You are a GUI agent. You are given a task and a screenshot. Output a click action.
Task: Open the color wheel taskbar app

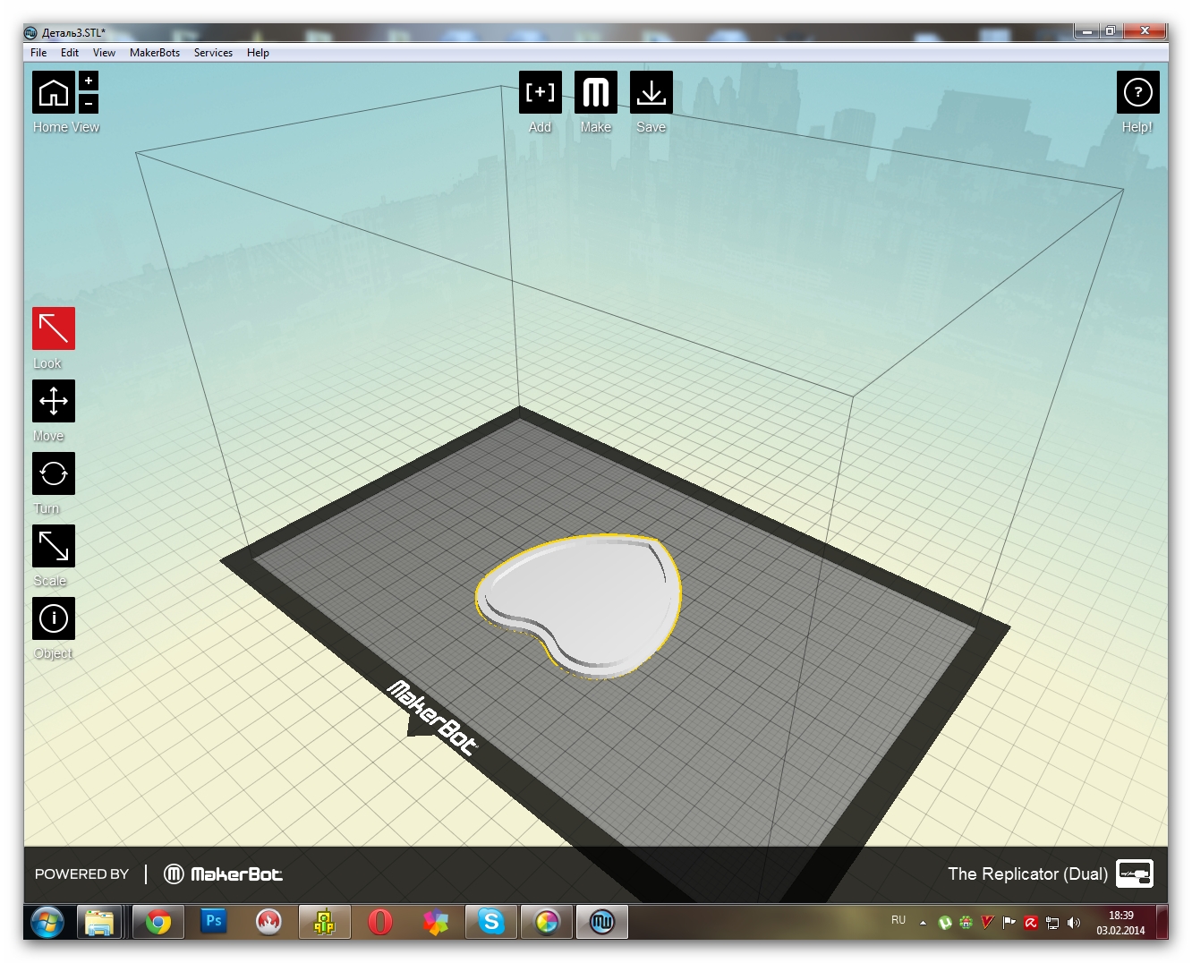pyautogui.click(x=547, y=922)
